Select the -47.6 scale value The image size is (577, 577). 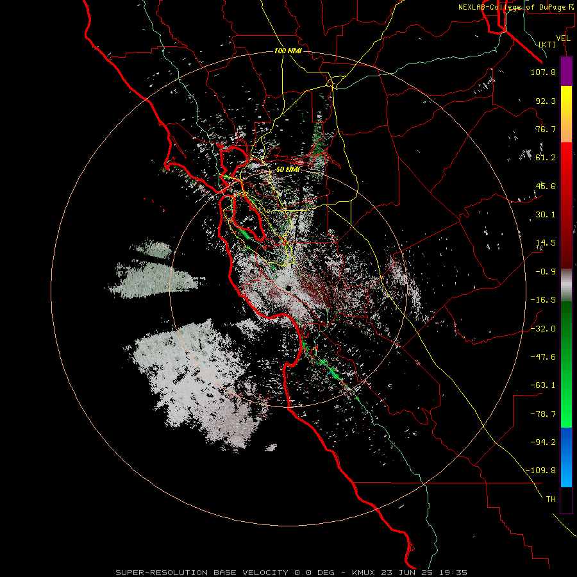(x=543, y=357)
